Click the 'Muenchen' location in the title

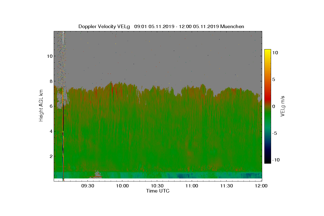pos(232,26)
